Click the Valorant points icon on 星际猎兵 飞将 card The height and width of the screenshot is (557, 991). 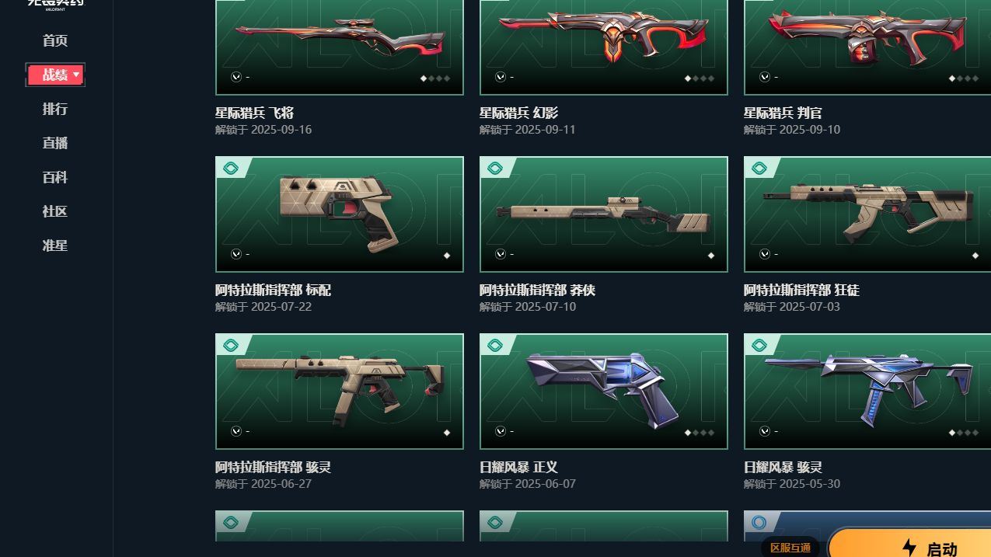tap(236, 77)
